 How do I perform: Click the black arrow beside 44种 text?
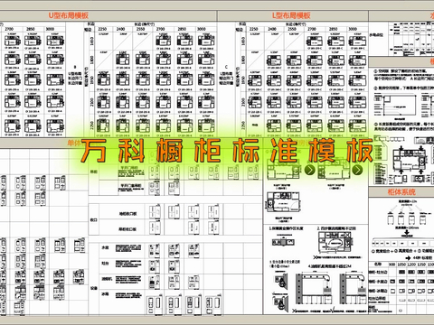tap(408, 258)
